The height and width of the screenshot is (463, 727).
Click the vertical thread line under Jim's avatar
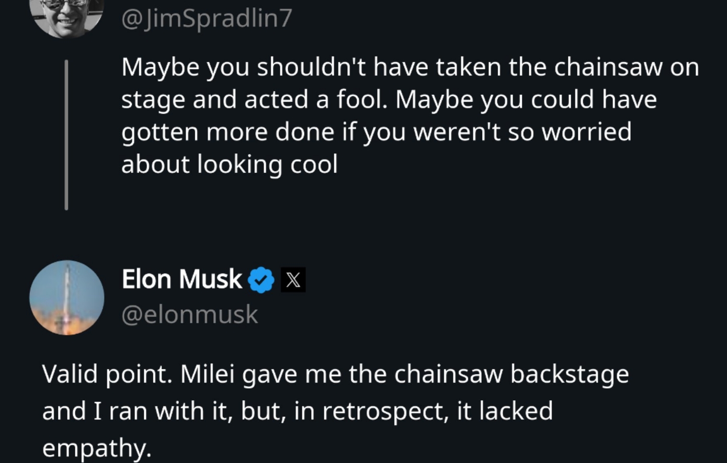[x=66, y=135]
